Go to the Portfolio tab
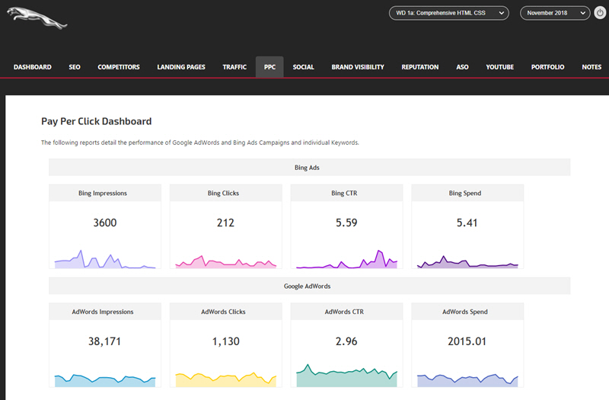The height and width of the screenshot is (400, 609). point(548,67)
